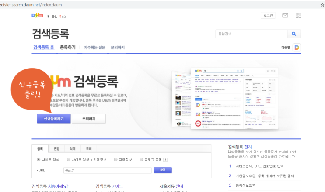Open the Daum app D icon
Screen dimensions: 325x192
pyautogui.click(x=297, y=48)
